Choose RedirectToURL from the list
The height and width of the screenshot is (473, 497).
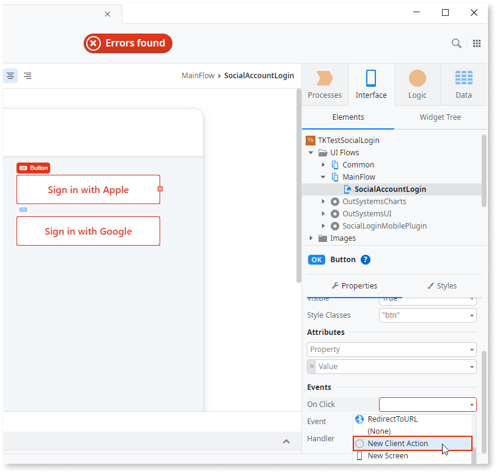tap(413, 419)
